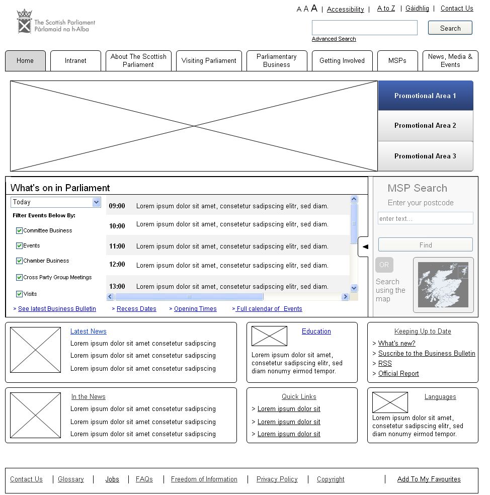Viewport: 490px width, 495px height.
Task: Toggle the Chamber Business checkbox
Action: [20, 261]
